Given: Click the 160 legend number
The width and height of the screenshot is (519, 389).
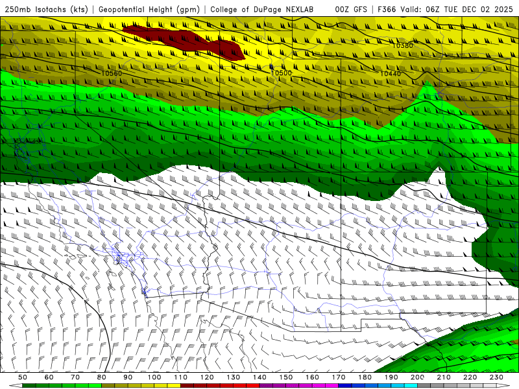Looking at the screenshot, I should point(313,377).
